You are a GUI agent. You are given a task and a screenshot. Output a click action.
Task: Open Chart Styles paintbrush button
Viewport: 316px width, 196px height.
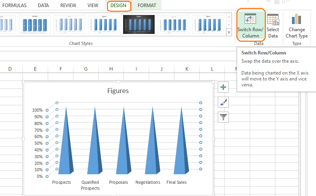coord(223,103)
